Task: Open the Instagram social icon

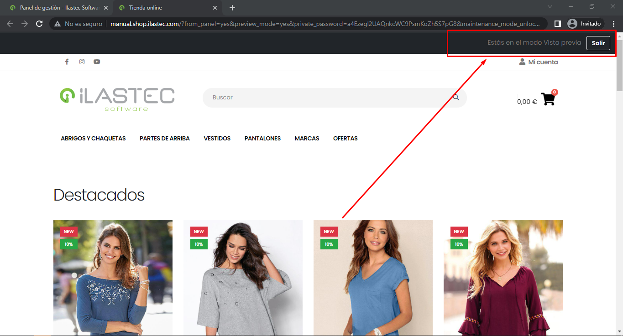Action: 82,62
